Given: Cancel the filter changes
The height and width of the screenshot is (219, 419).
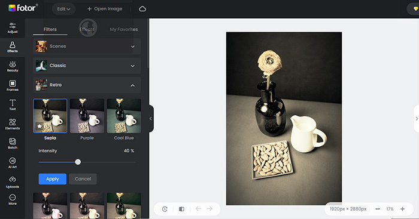Looking at the screenshot, I should pyautogui.click(x=83, y=179).
